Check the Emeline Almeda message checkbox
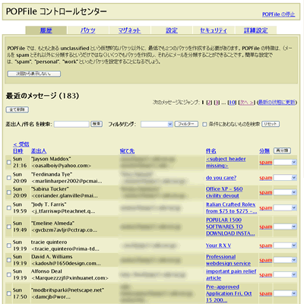The height and width of the screenshot is (304, 304). (x=9, y=226)
